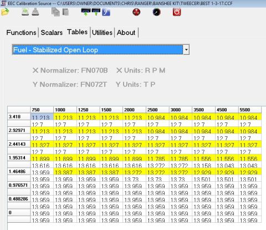Open the black gauge dashboard icon

coord(156,12)
